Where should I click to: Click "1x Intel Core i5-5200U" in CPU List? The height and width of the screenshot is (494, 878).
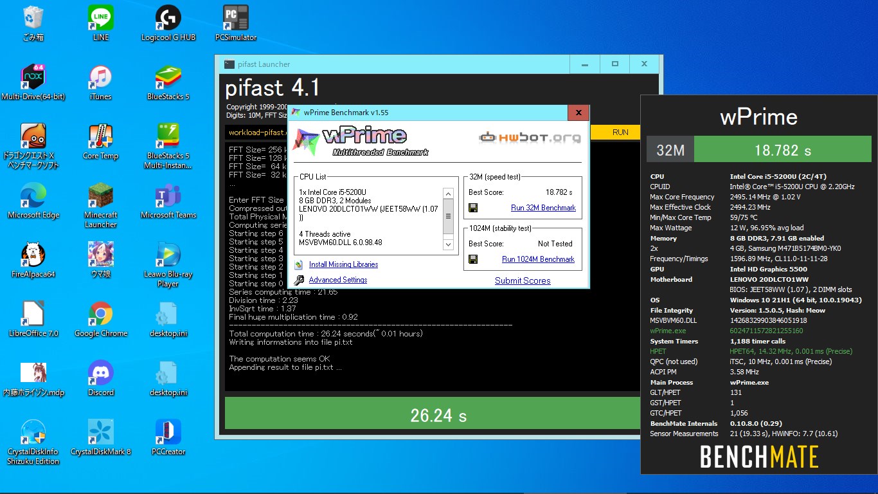[x=333, y=192]
